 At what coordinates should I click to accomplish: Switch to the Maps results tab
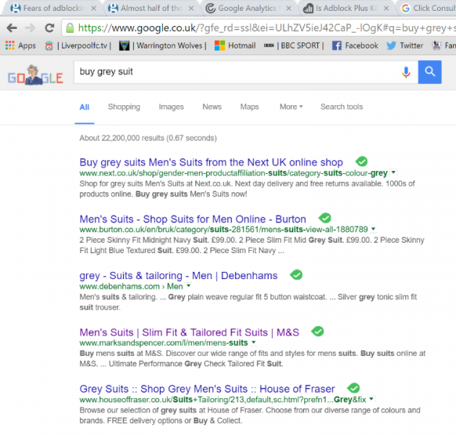pos(250,107)
